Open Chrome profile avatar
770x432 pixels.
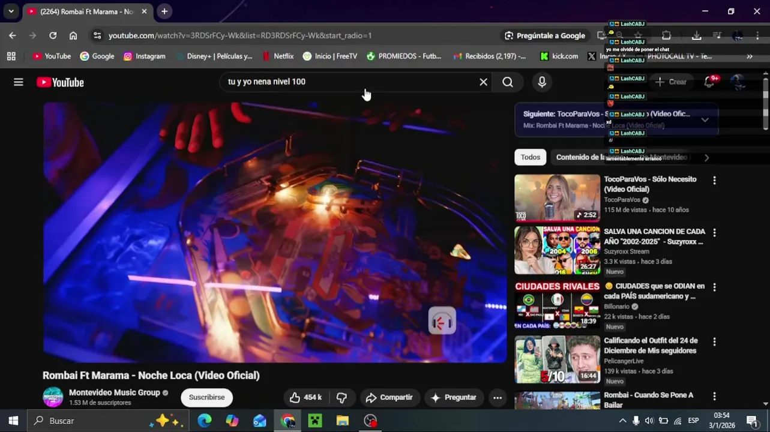738,35
